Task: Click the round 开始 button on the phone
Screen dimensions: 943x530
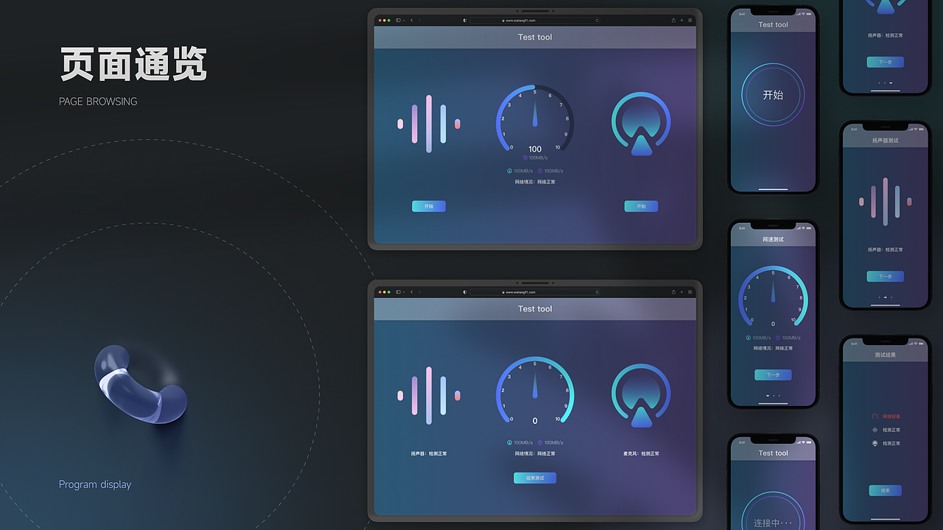Action: point(773,95)
